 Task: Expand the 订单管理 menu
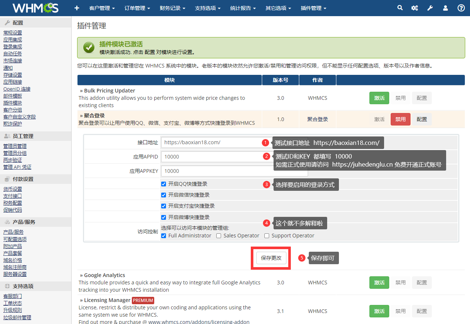137,8
